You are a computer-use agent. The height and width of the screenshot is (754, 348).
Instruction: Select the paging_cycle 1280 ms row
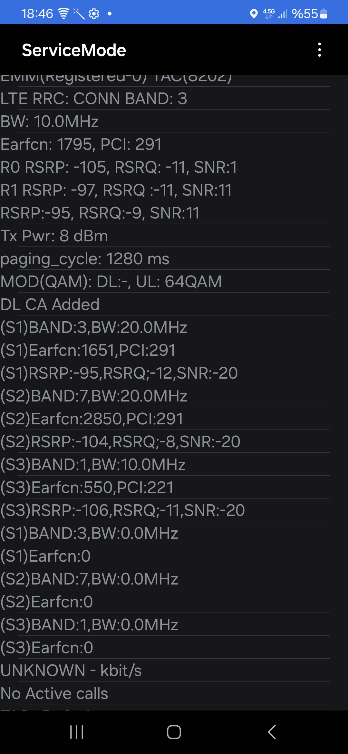click(165, 258)
